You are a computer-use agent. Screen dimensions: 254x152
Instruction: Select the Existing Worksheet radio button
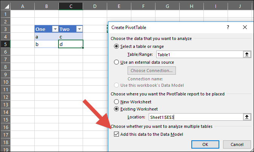point(117,109)
